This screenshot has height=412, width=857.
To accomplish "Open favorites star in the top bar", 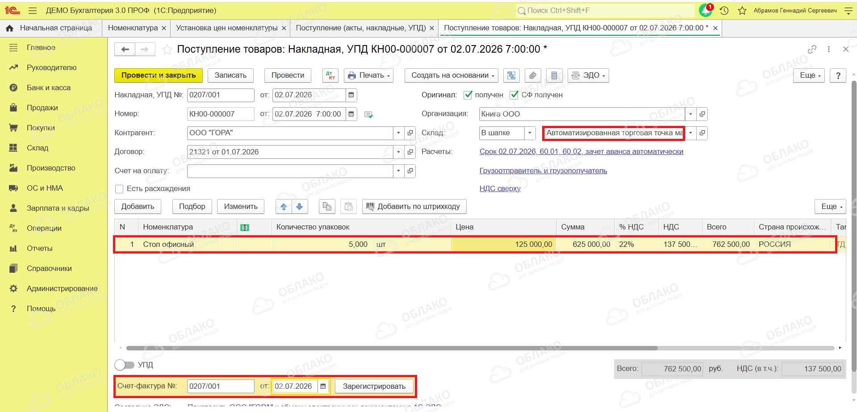I will click(x=742, y=10).
